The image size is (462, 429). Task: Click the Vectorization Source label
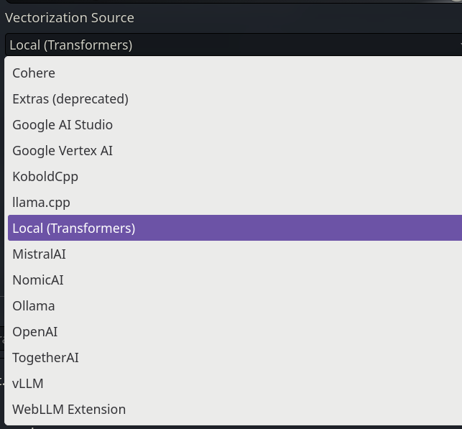70,17
